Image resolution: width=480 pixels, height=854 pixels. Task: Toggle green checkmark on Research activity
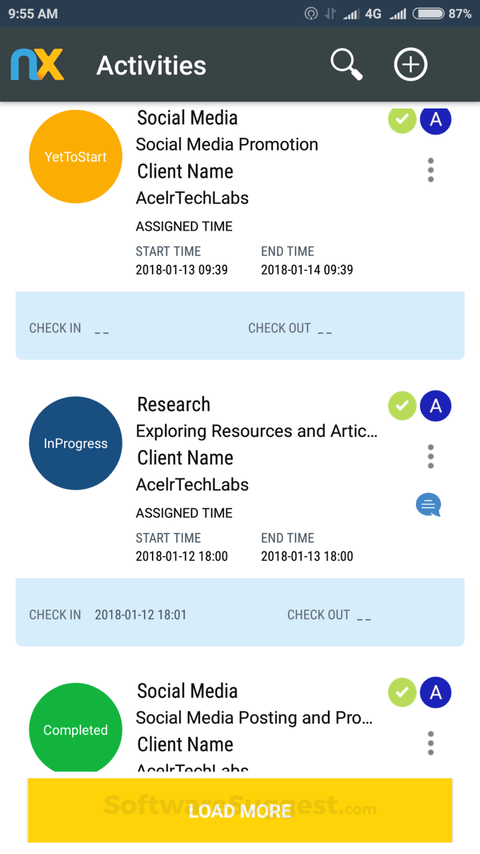402,406
